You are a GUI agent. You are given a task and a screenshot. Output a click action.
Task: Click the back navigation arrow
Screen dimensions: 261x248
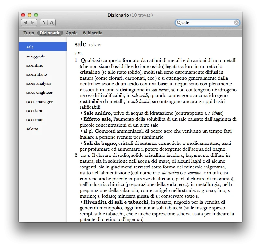(x=26, y=23)
